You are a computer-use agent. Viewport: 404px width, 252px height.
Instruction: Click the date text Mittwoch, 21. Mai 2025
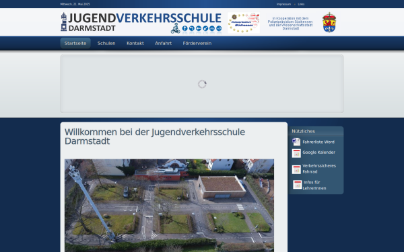click(75, 4)
